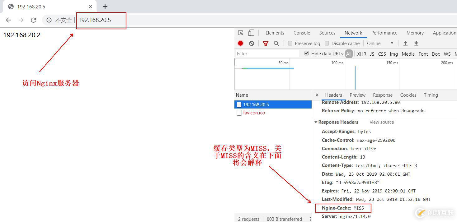Viewport: 457px width, 222px height.
Task: Open the Preview tab for the request
Action: 357,95
